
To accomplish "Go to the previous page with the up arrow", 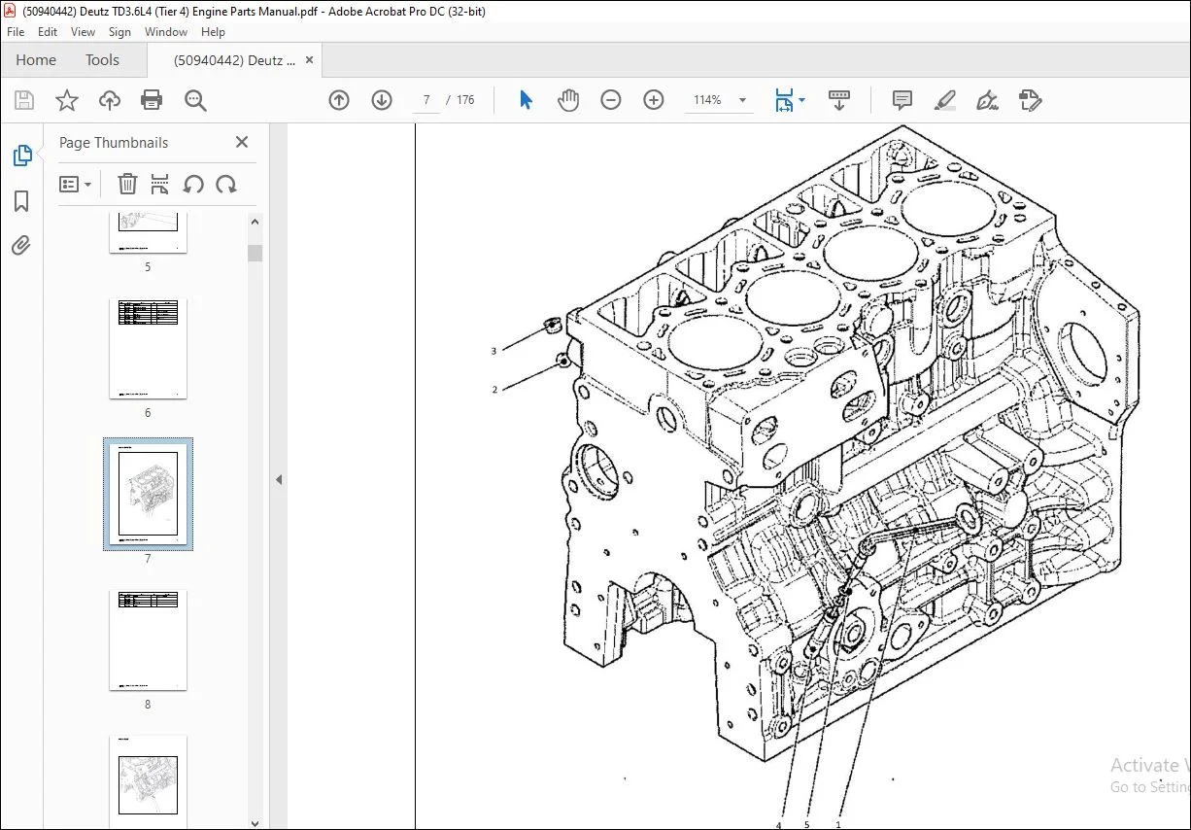I will (339, 100).
